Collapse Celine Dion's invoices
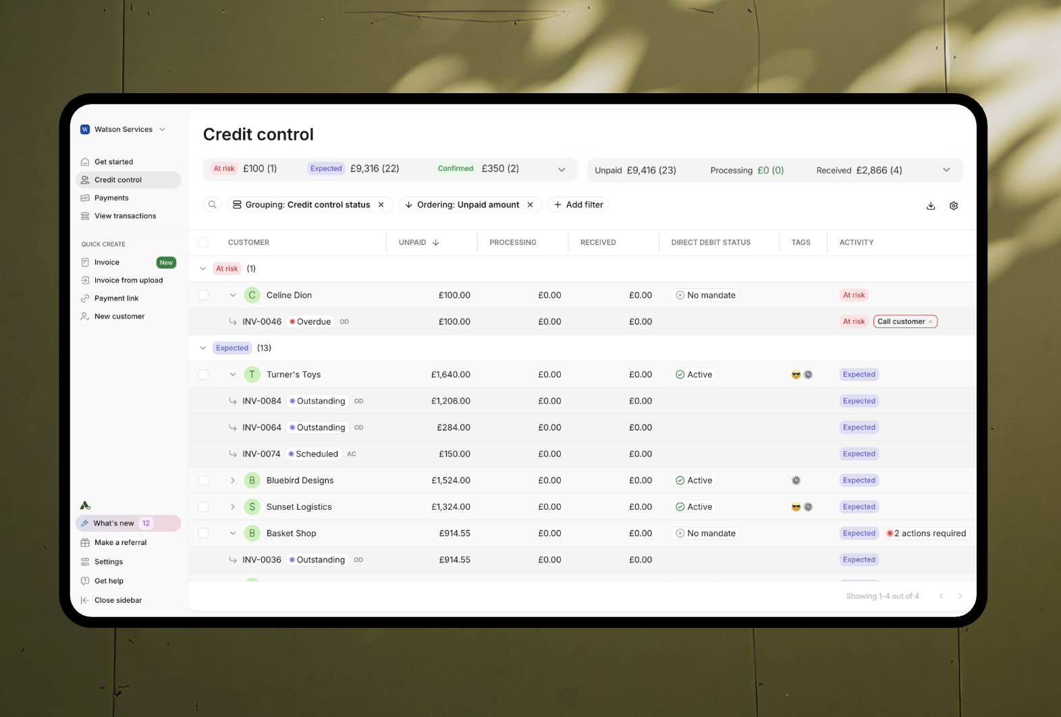The width and height of the screenshot is (1061, 717). [233, 295]
